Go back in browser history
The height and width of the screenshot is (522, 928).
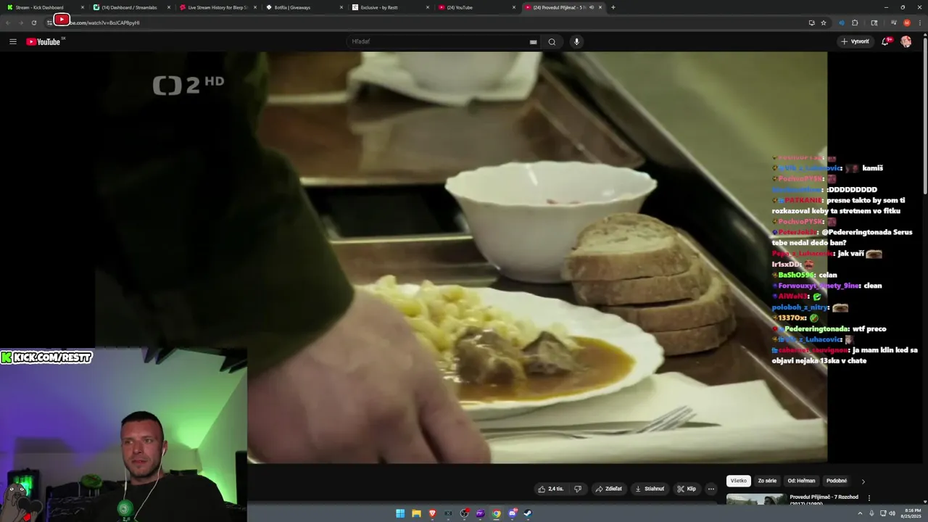tap(7, 22)
